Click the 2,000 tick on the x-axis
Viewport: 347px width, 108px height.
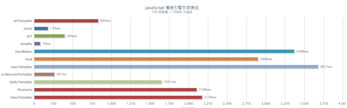(x=188, y=103)
